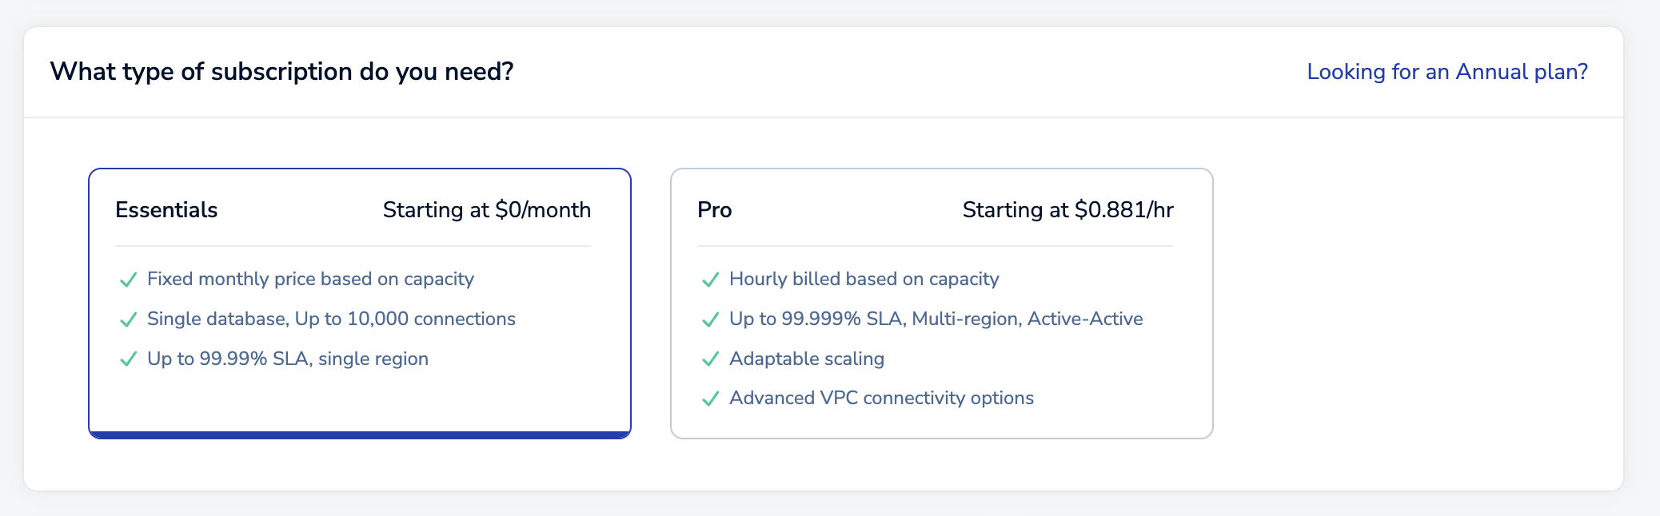Screen dimensions: 1660x516
Task: Click checkmark beside Advanced VPC connectivity
Action: (x=710, y=399)
